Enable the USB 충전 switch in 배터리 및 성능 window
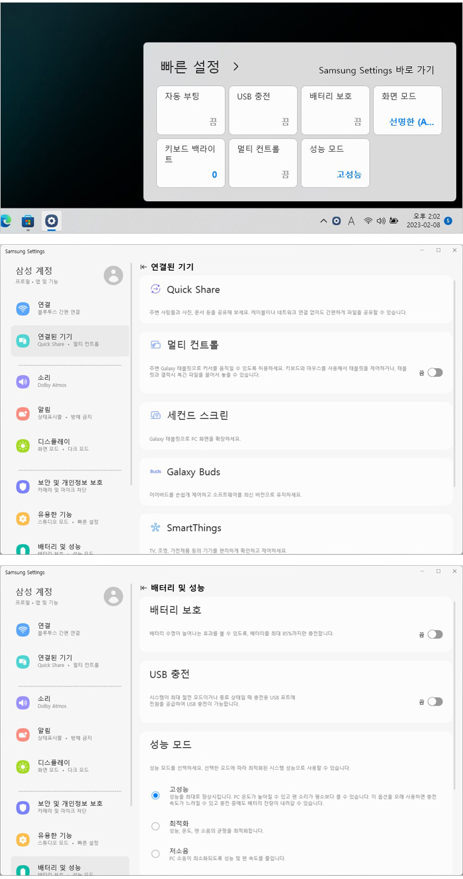 point(435,702)
